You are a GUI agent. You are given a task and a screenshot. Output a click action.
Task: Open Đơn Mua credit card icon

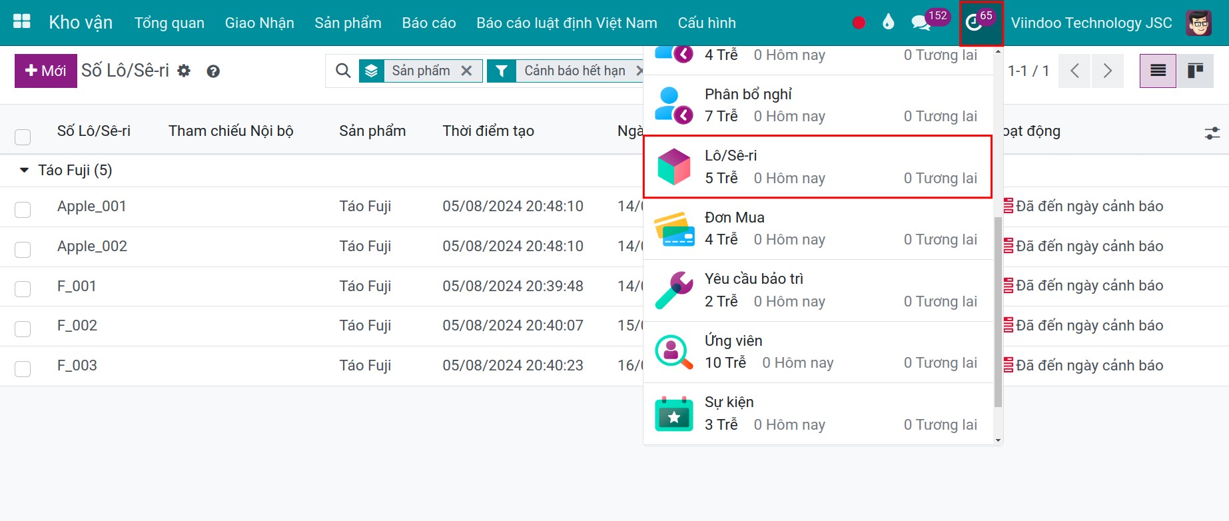click(x=674, y=229)
